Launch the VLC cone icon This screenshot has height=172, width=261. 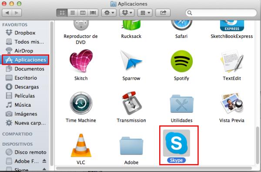coord(81,145)
